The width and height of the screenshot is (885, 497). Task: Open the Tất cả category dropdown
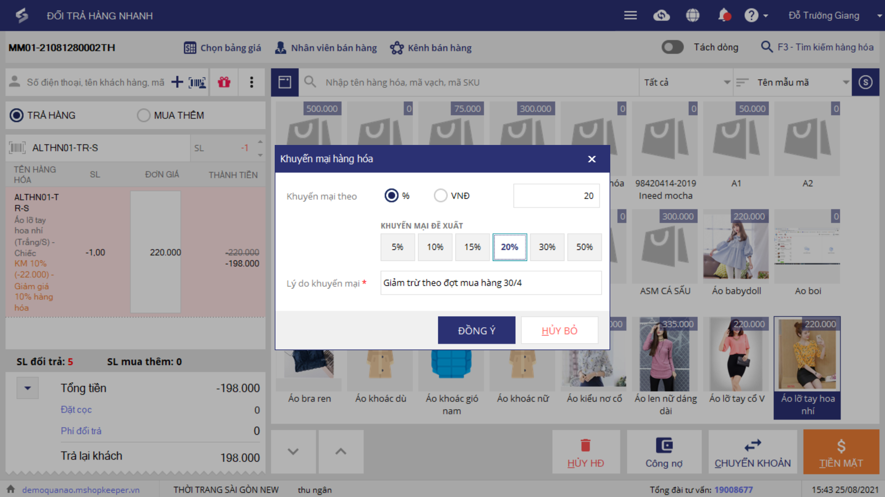pyautogui.click(x=686, y=82)
